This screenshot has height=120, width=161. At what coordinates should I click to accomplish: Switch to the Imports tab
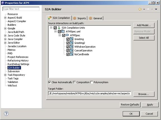pos(79,18)
